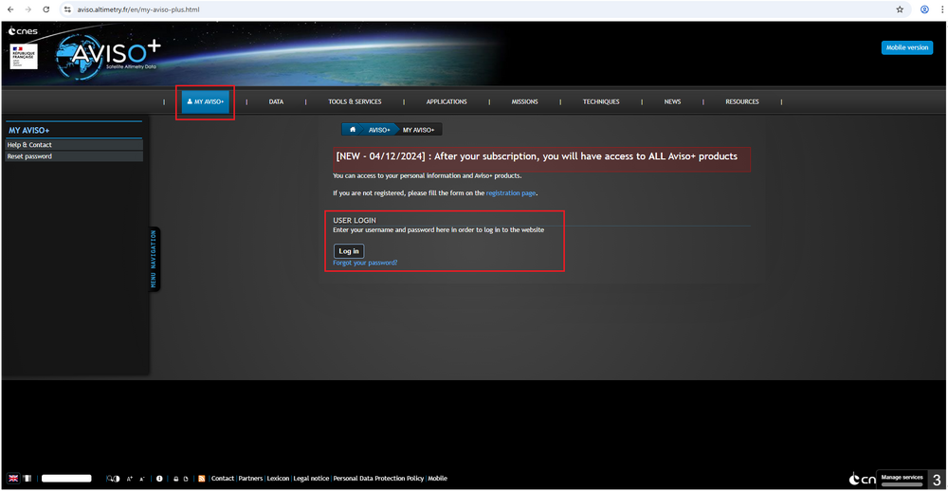The height and width of the screenshot is (491, 948).
Task: Bookmark this page with the star icon
Action: point(900,9)
